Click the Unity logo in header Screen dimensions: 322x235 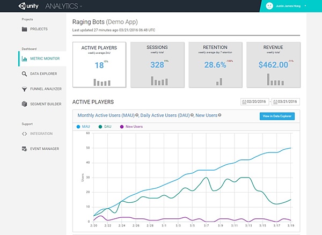28,6
